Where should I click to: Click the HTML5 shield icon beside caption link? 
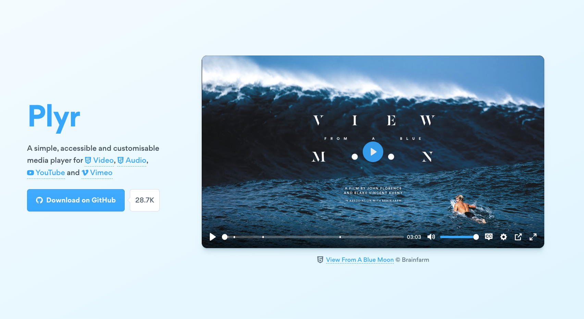pyautogui.click(x=320, y=260)
